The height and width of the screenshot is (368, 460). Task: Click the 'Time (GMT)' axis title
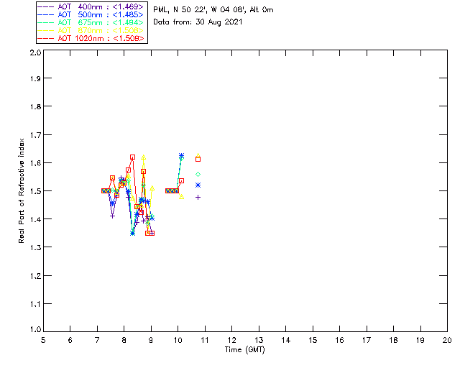(244, 350)
